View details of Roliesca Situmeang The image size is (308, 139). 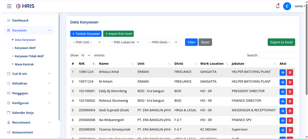[283, 101]
